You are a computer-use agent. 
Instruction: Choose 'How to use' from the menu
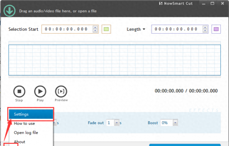(31, 123)
